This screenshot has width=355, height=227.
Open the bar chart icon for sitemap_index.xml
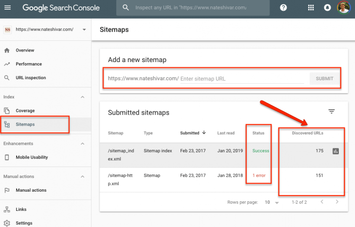pyautogui.click(x=335, y=151)
